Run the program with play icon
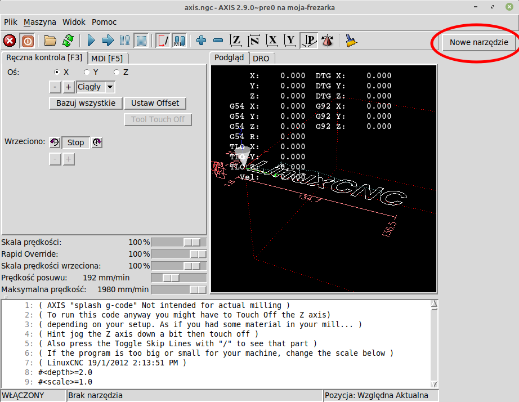The height and width of the screenshot is (402, 519). point(91,41)
